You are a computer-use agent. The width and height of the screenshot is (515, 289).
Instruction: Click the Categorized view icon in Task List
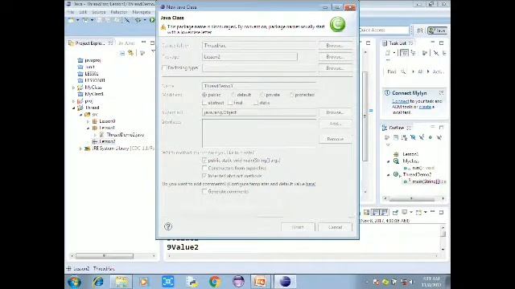[404, 53]
